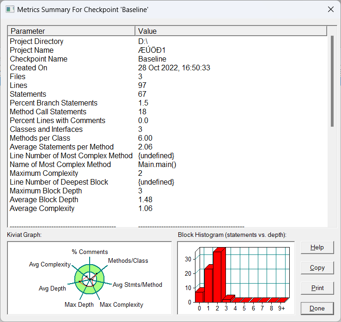341x322 pixels.
Task: Select the Percent Branch Statements row
Action: (167, 103)
